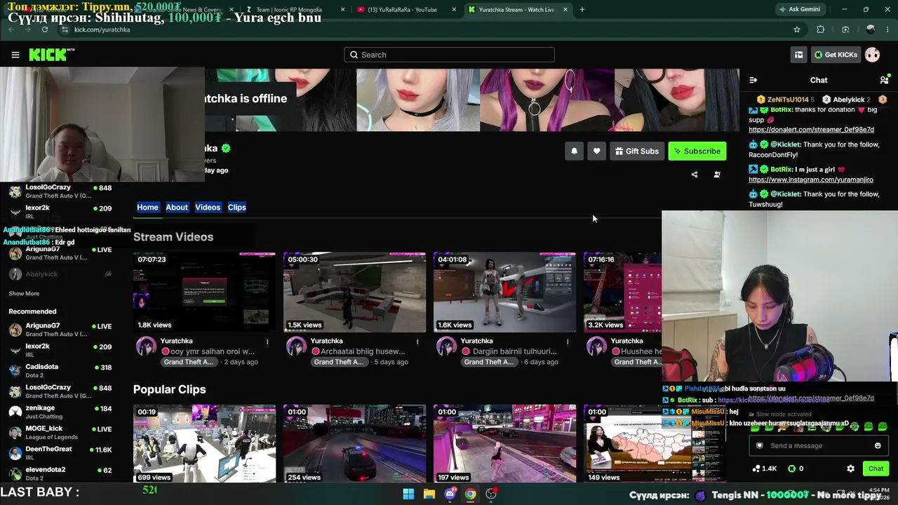This screenshot has height=505, width=898.
Task: Subscribe to the Yuratchka channel
Action: [x=697, y=151]
